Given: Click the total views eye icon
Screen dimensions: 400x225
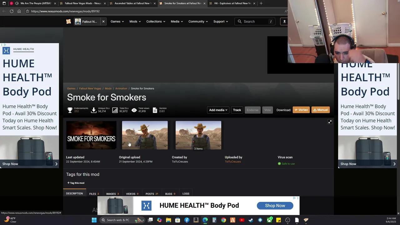Looking at the screenshot, I should [x=134, y=110].
